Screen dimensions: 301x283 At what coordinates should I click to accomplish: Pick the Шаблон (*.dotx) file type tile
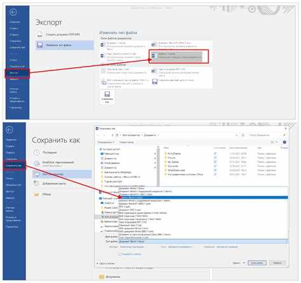[x=177, y=56]
